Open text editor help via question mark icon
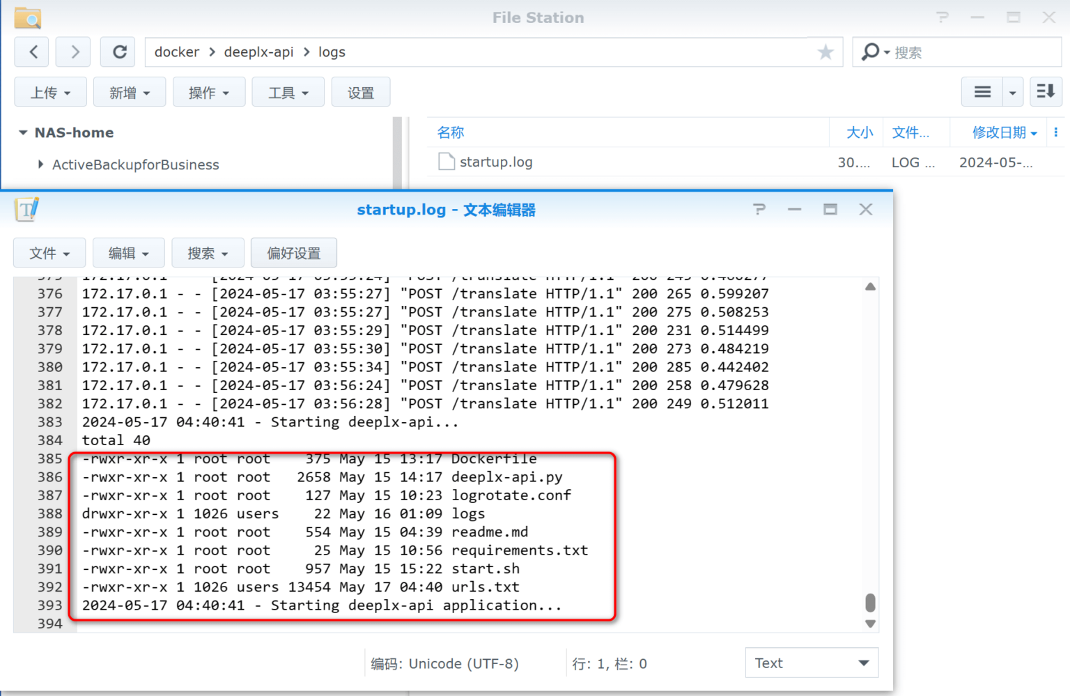This screenshot has height=696, width=1070. [x=759, y=209]
